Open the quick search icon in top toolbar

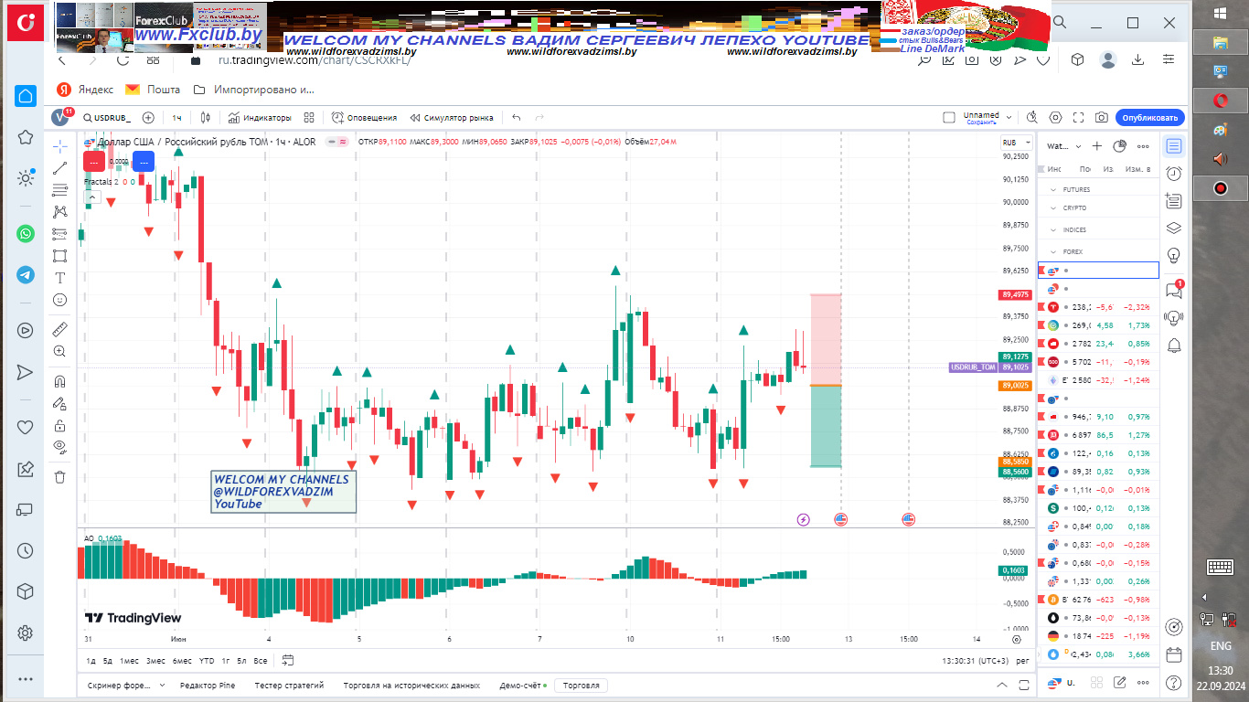[x=1032, y=118]
